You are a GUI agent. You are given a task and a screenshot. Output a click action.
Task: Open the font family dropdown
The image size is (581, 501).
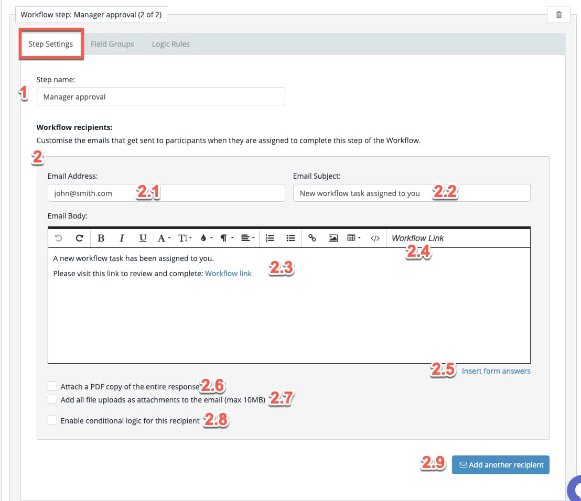(x=164, y=238)
